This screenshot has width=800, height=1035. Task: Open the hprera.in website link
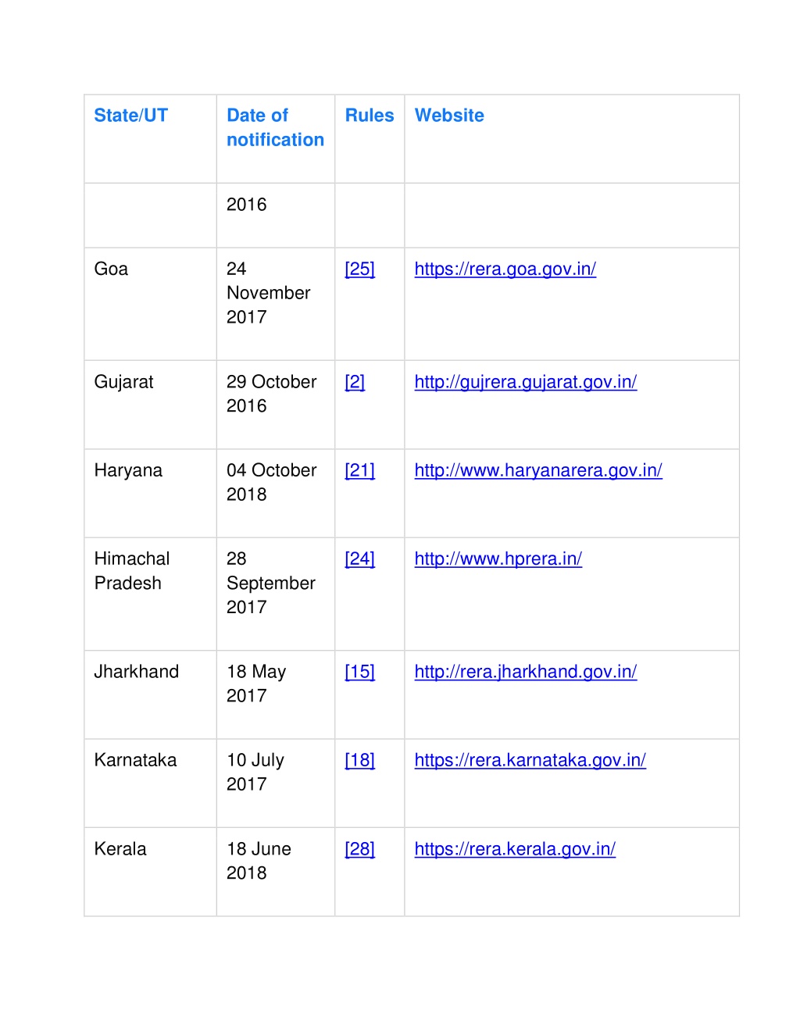[498, 559]
